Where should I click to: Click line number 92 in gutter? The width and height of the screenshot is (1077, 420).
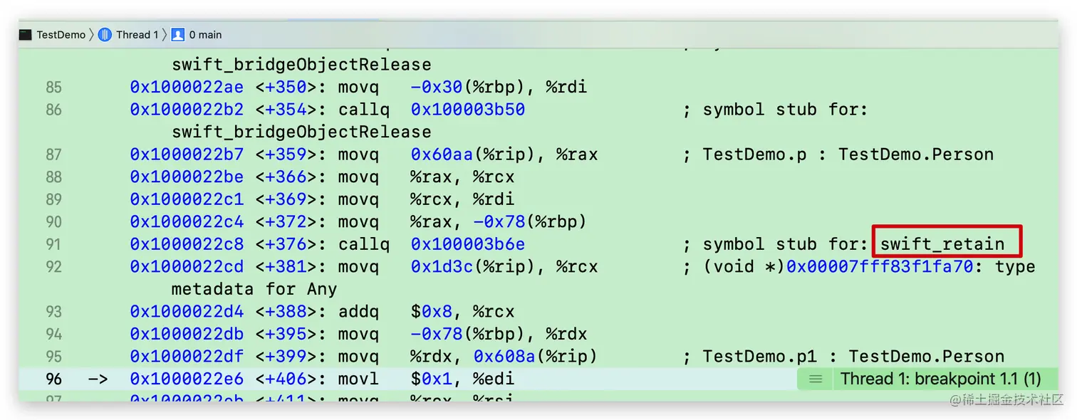click(53, 266)
